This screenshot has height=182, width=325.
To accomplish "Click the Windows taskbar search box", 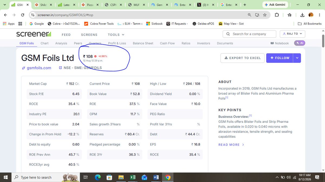I will tap(46, 177).
